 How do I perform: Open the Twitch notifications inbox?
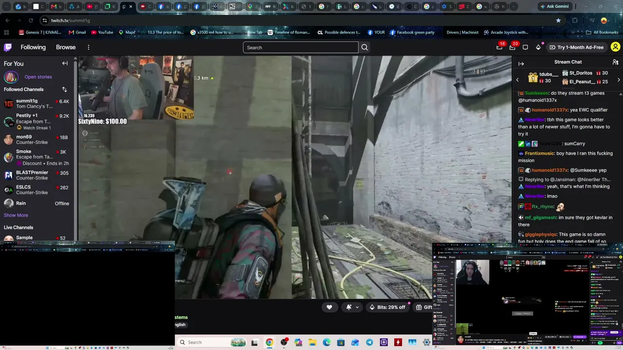pyautogui.click(x=513, y=47)
